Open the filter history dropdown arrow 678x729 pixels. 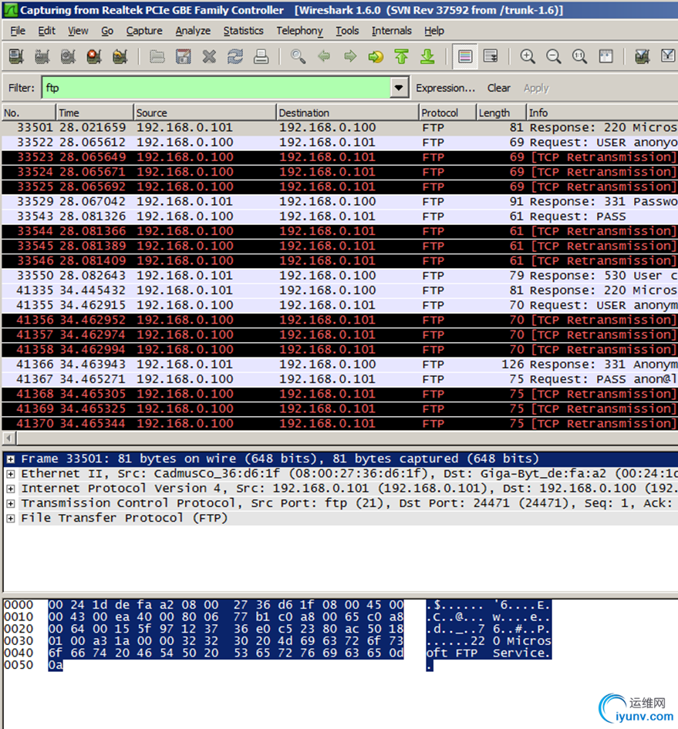399,88
